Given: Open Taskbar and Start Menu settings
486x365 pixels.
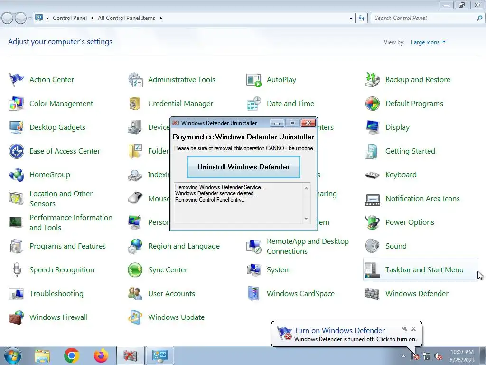Looking at the screenshot, I should point(421,270).
